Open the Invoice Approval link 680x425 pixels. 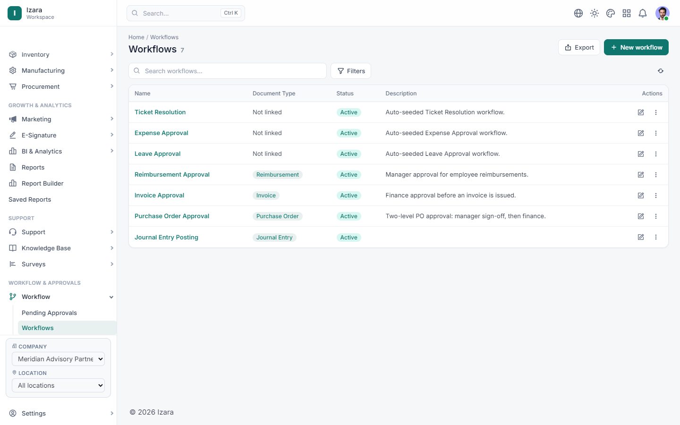pos(159,195)
